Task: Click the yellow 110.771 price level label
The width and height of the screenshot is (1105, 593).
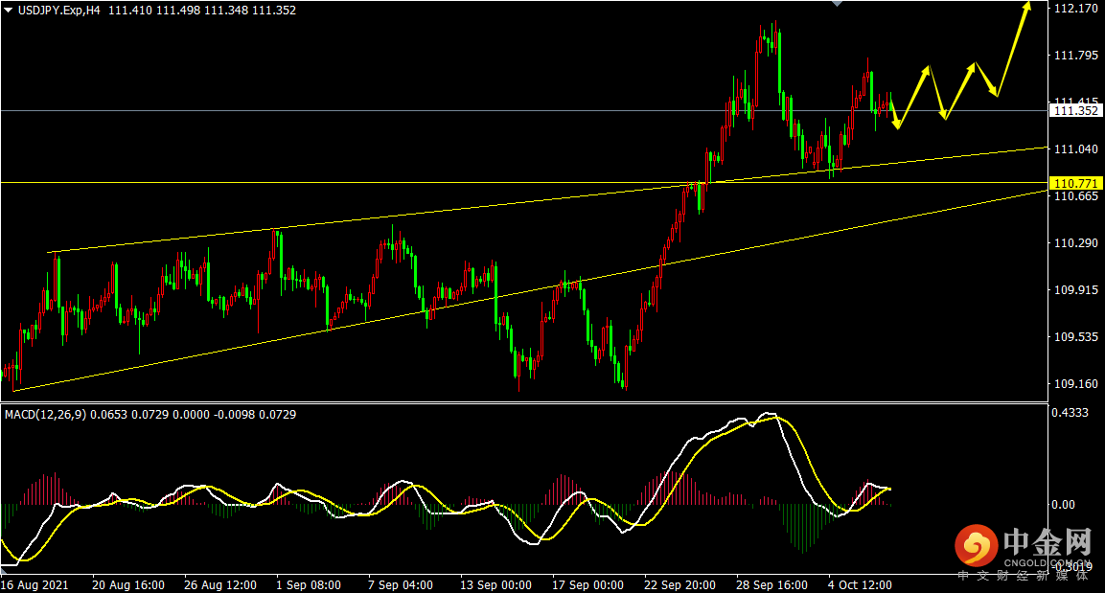Action: [x=1075, y=183]
